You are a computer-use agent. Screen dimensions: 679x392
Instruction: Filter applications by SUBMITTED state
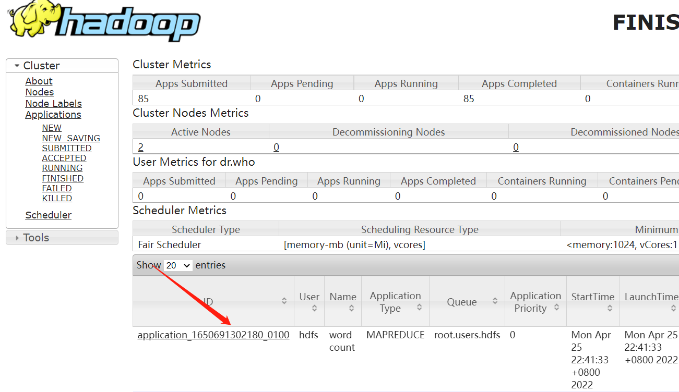(x=67, y=149)
